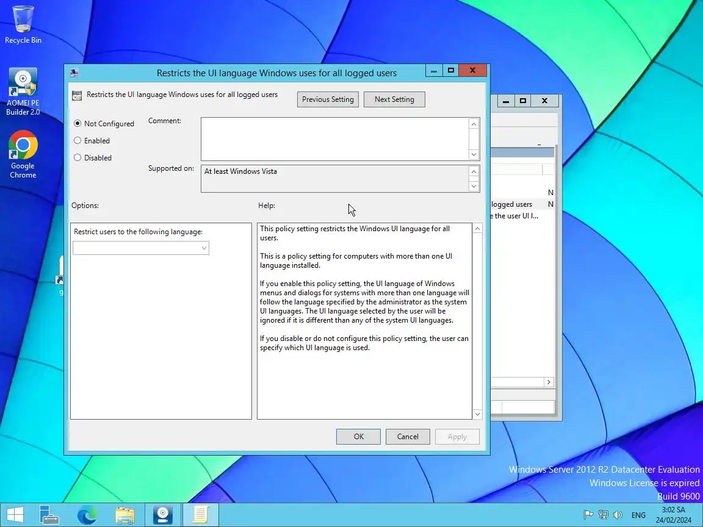Go to Next Setting

(394, 99)
